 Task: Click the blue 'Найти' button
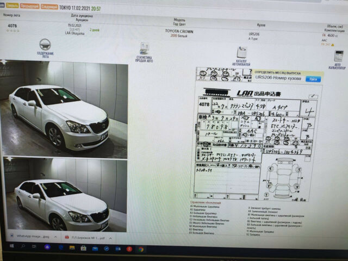tap(313, 79)
